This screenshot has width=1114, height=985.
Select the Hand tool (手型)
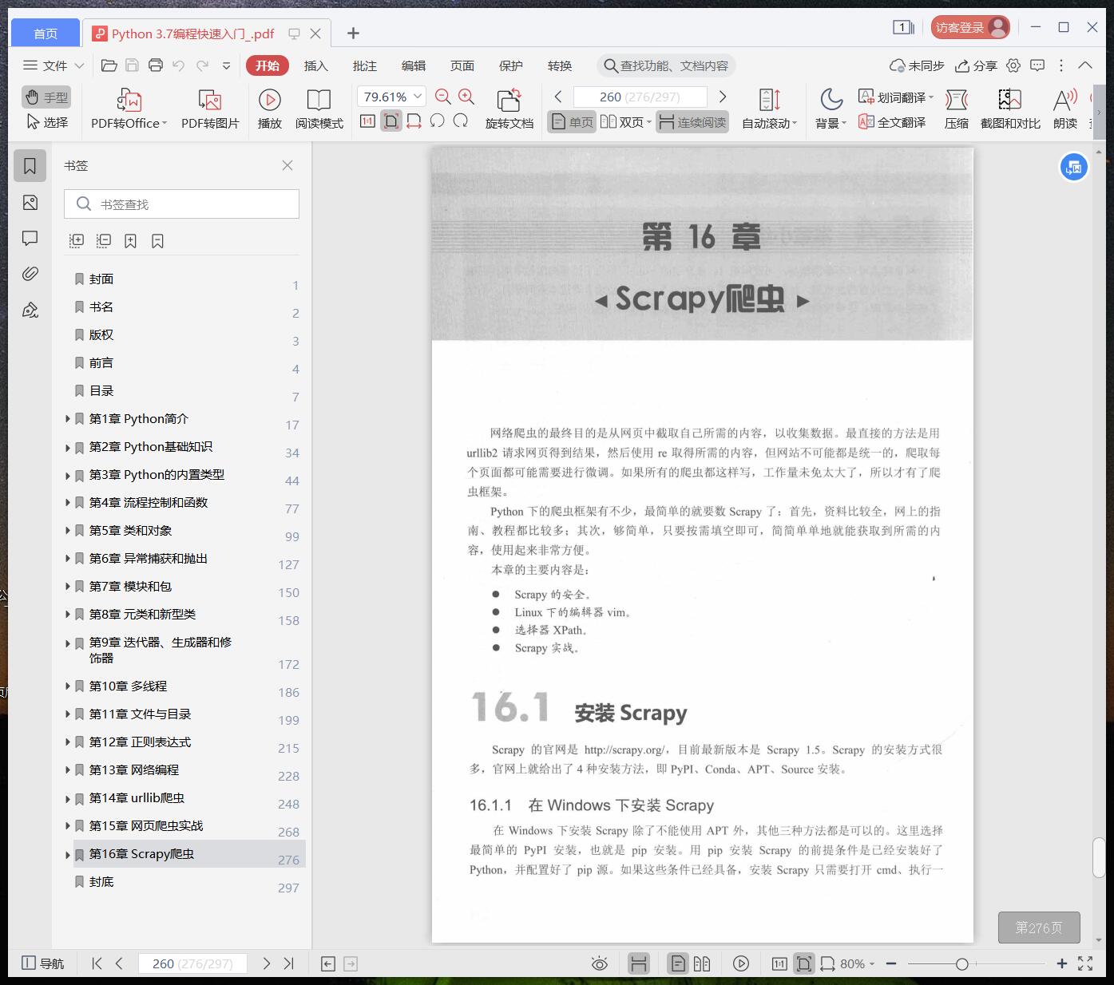click(46, 97)
